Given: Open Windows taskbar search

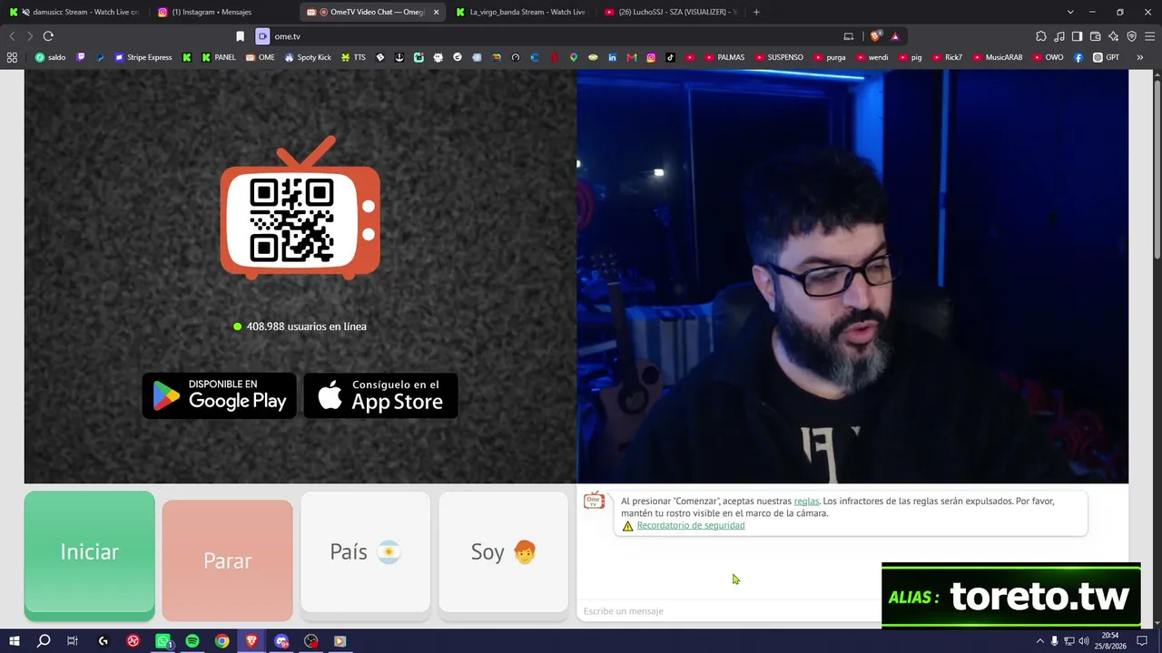Looking at the screenshot, I should click(x=44, y=641).
